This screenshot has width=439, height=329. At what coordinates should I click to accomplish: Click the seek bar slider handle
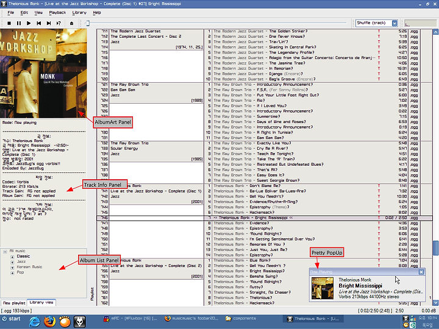(x=87, y=23)
